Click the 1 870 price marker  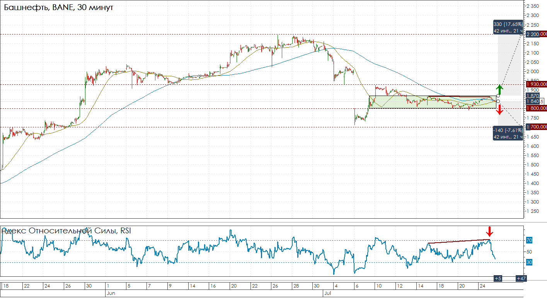coord(532,96)
